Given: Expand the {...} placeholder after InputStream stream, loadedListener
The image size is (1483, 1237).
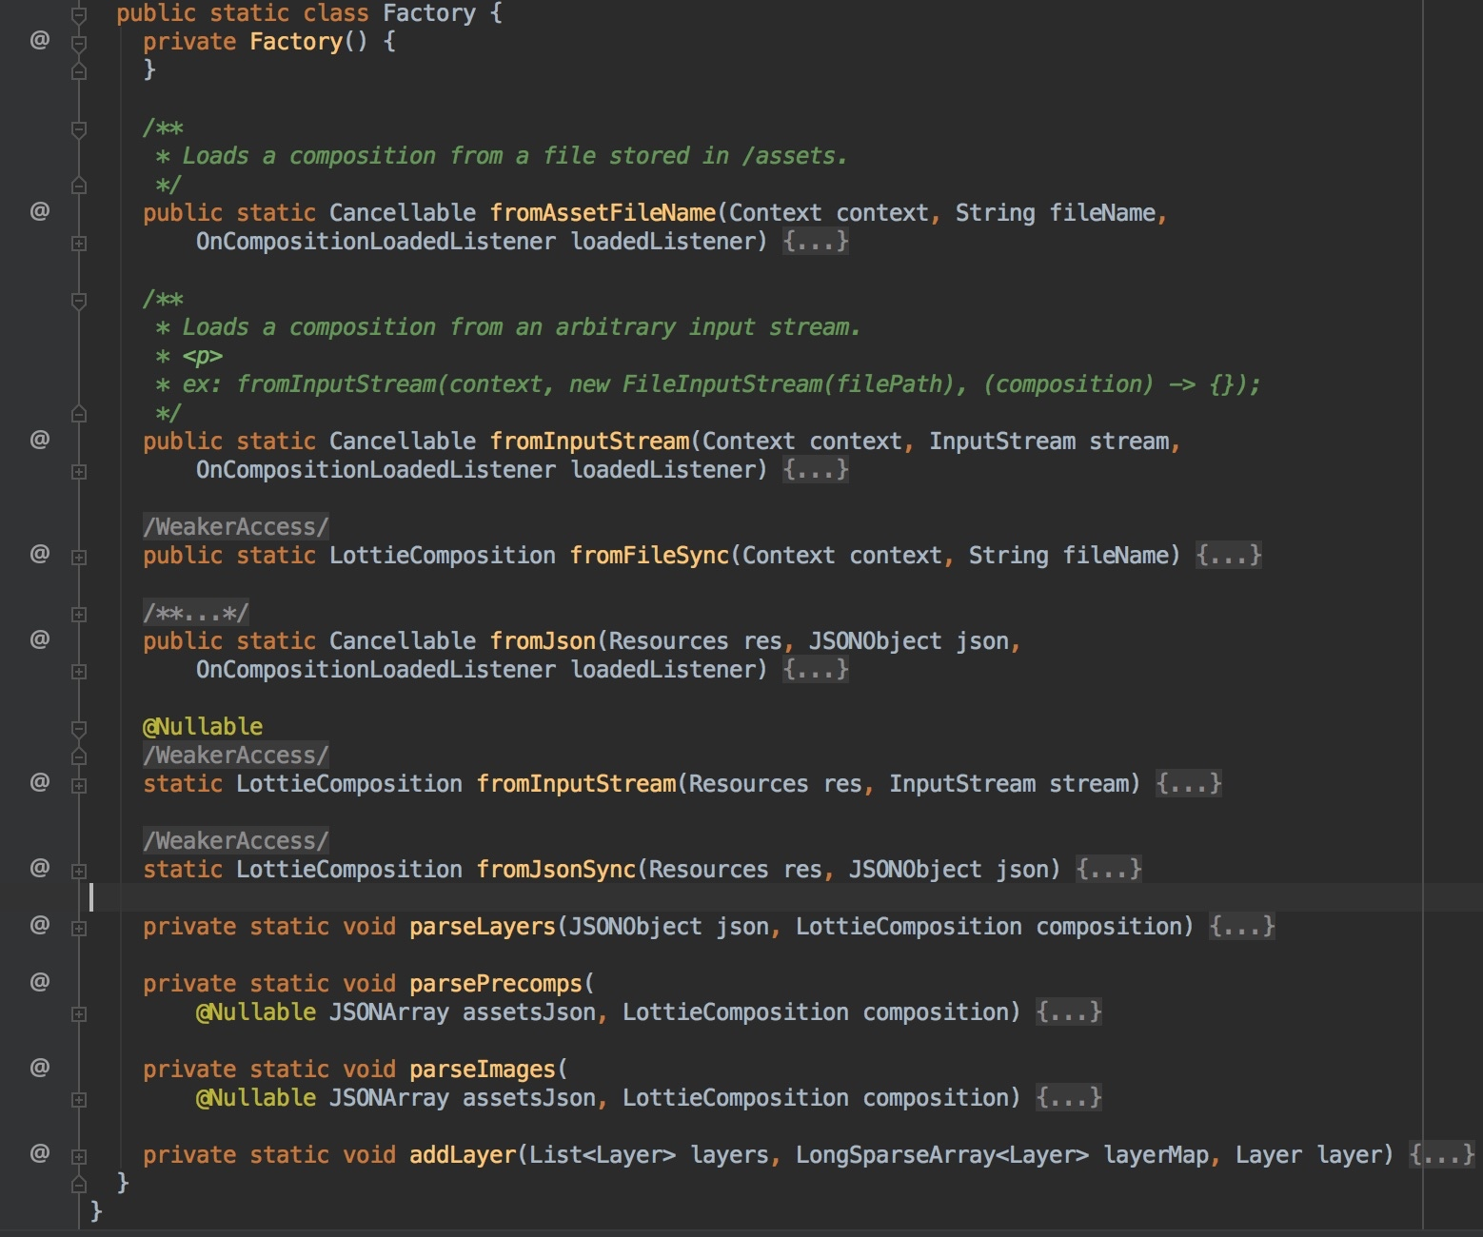Looking at the screenshot, I should tap(816, 470).
